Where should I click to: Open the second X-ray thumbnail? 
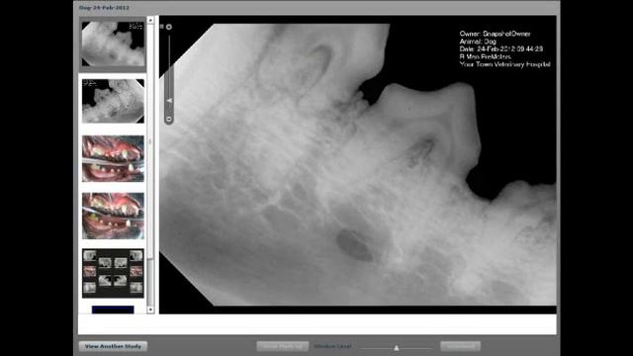113,101
